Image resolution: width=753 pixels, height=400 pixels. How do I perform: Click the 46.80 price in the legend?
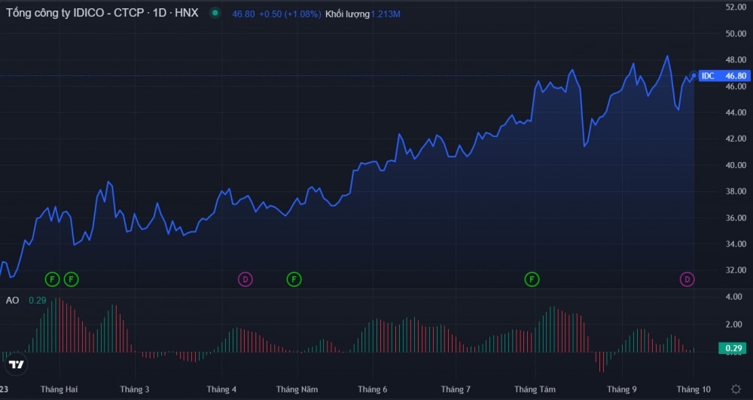pos(243,14)
